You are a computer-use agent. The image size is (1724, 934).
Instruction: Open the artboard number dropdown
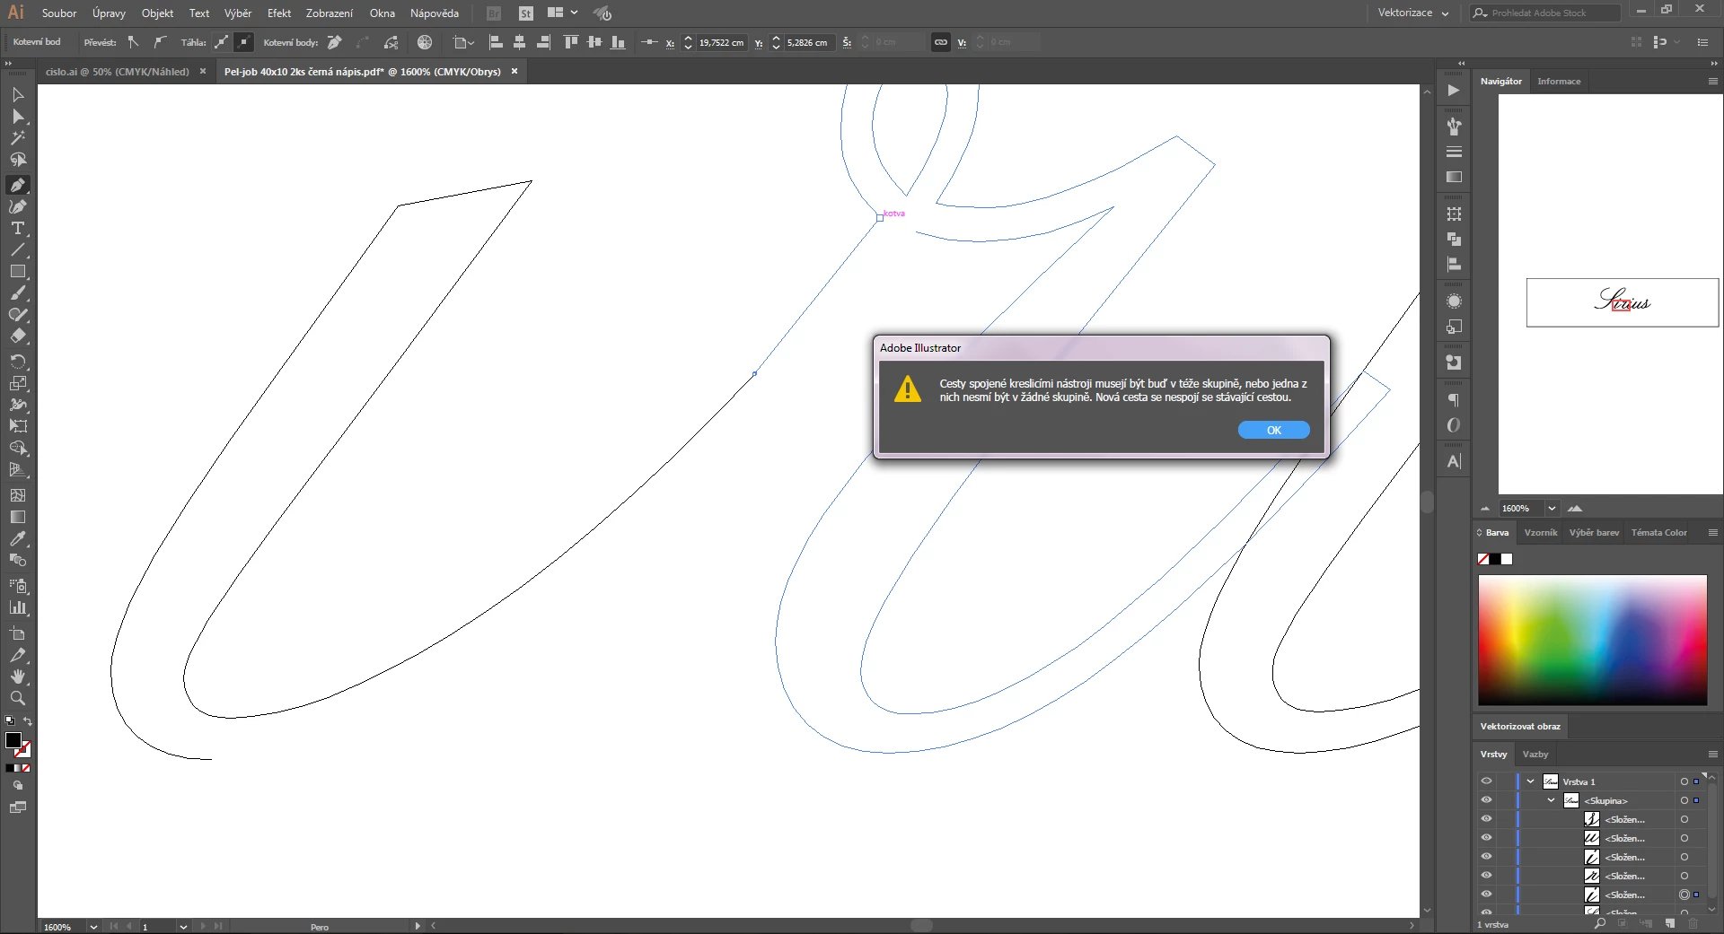[183, 927]
